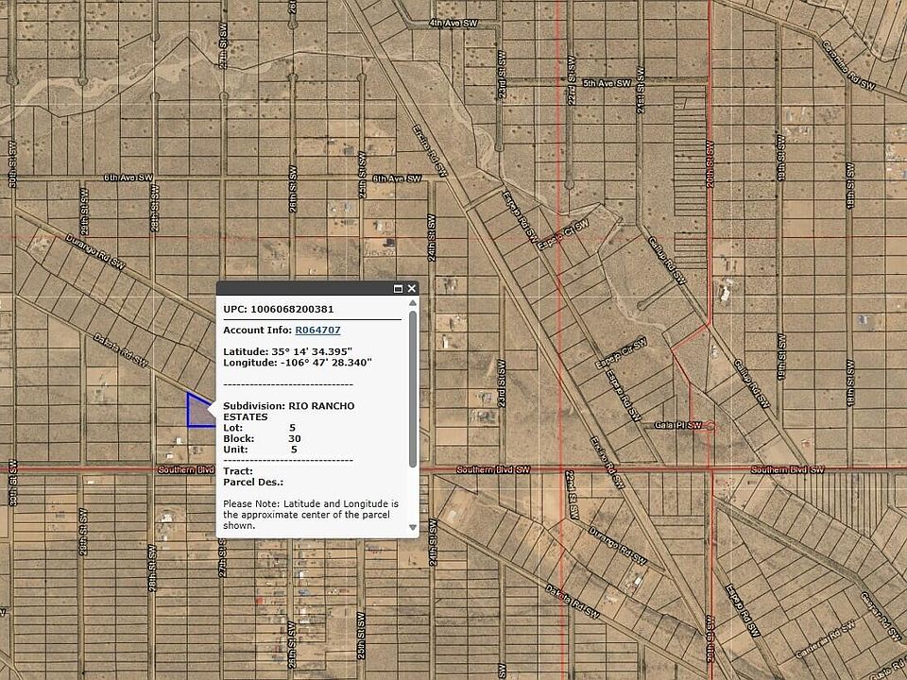
Task: Click the Coronado Rd SW street label
Action: pyautogui.click(x=848, y=65)
